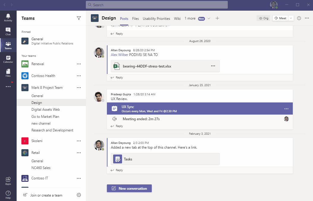This screenshot has height=201, width=313.
Task: Expand the Skoleni team
Action: point(37,141)
